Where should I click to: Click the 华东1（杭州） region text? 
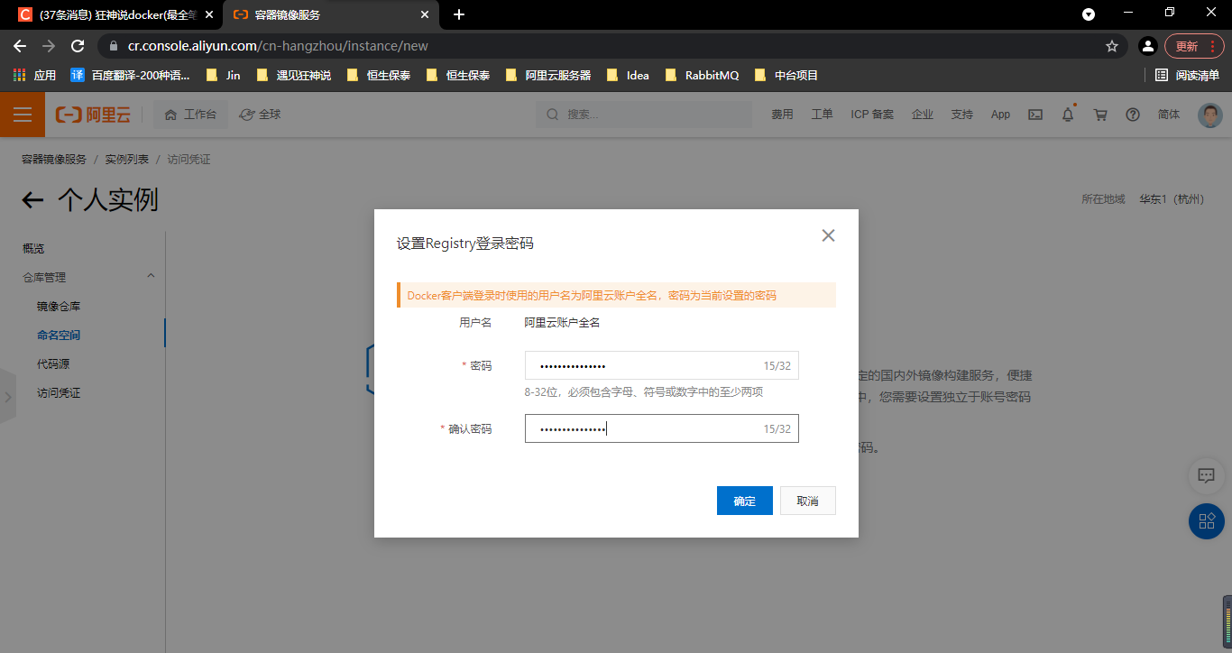coord(1172,198)
